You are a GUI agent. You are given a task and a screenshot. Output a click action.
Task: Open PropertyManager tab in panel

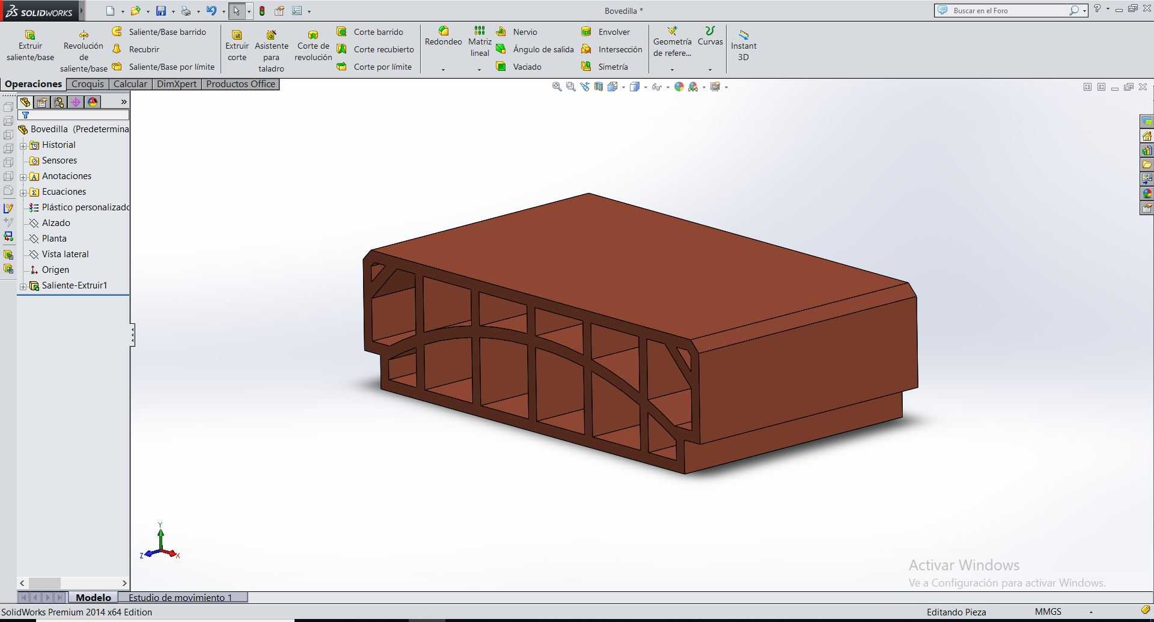point(42,102)
